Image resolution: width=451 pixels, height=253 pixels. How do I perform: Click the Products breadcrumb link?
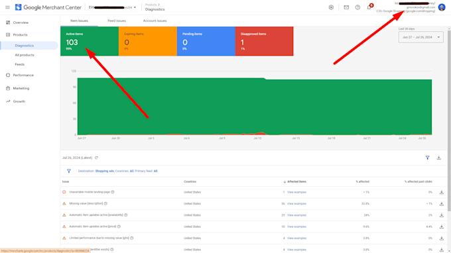(151, 5)
